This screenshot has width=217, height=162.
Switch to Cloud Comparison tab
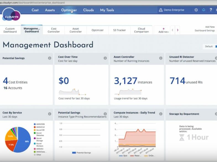click(141, 30)
